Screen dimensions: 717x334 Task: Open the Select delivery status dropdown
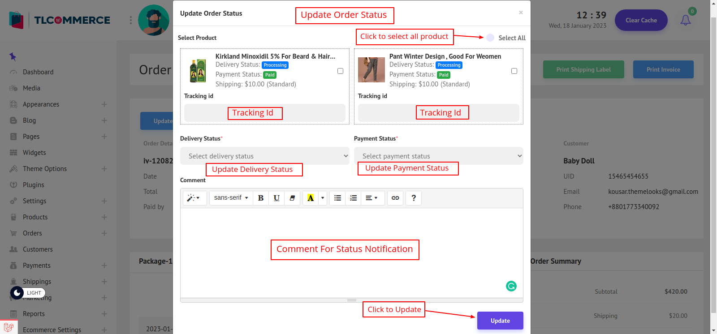264,156
